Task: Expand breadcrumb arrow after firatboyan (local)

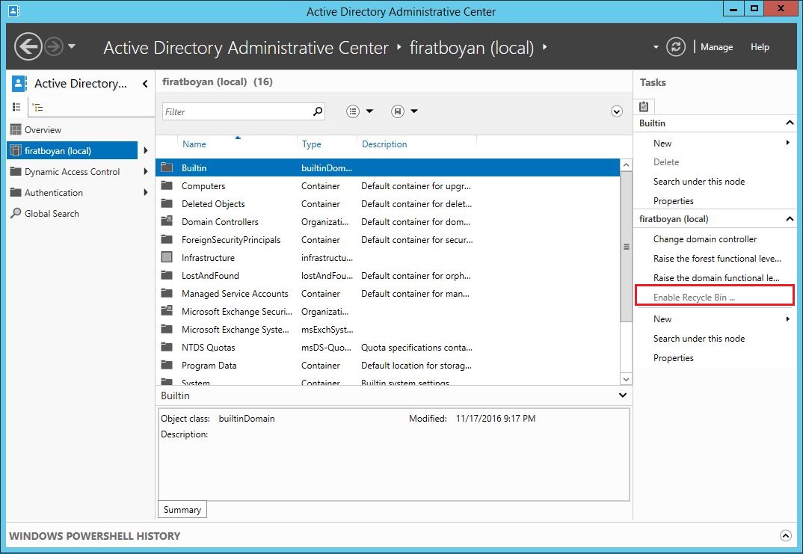Action: tap(545, 47)
